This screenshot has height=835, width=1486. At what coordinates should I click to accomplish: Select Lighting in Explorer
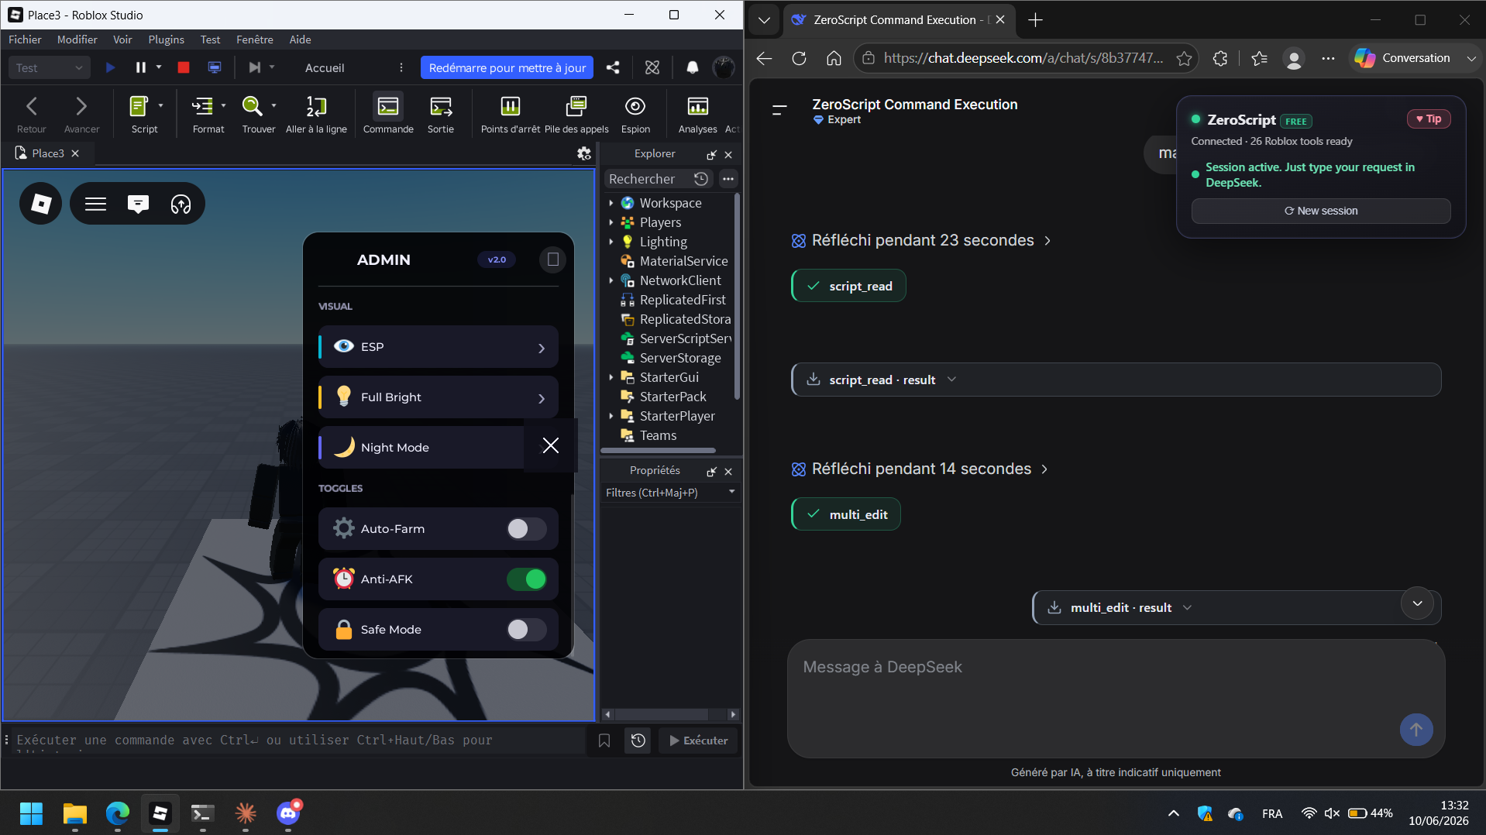663,242
